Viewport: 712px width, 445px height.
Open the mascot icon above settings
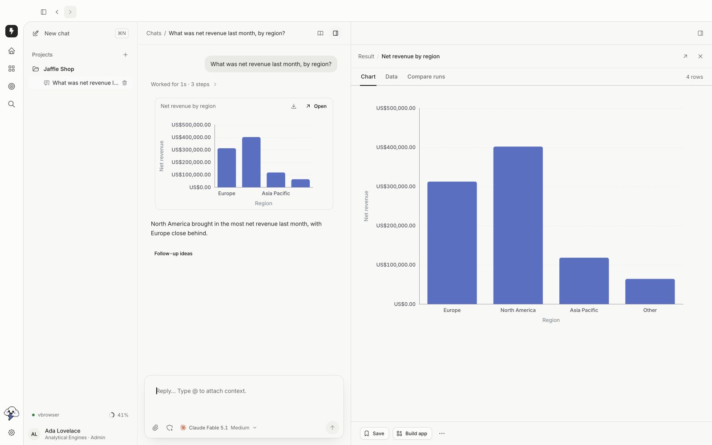click(x=12, y=413)
